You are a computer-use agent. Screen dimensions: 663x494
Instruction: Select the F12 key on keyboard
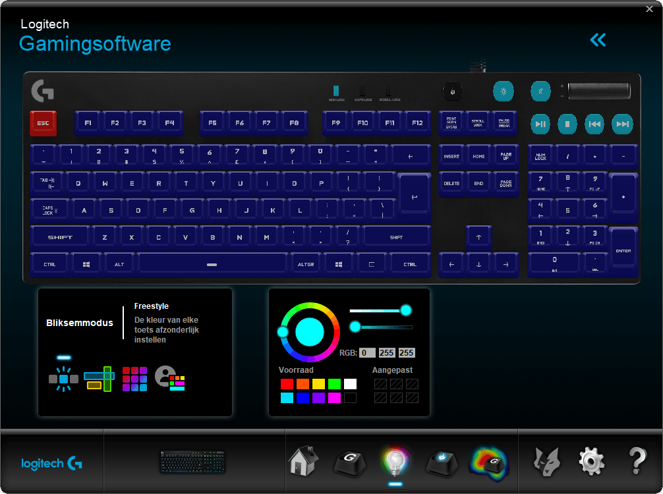pyautogui.click(x=417, y=123)
